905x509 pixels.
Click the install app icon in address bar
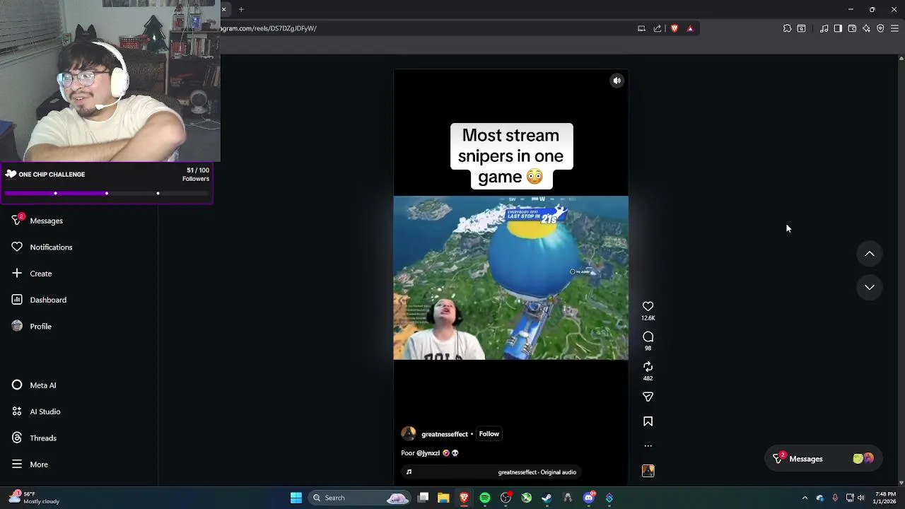point(641,28)
